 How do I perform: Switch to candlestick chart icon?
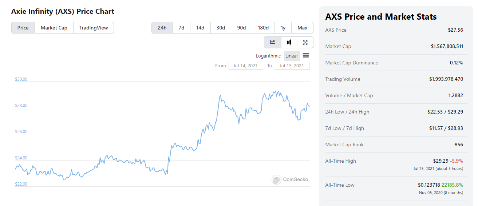tap(289, 42)
